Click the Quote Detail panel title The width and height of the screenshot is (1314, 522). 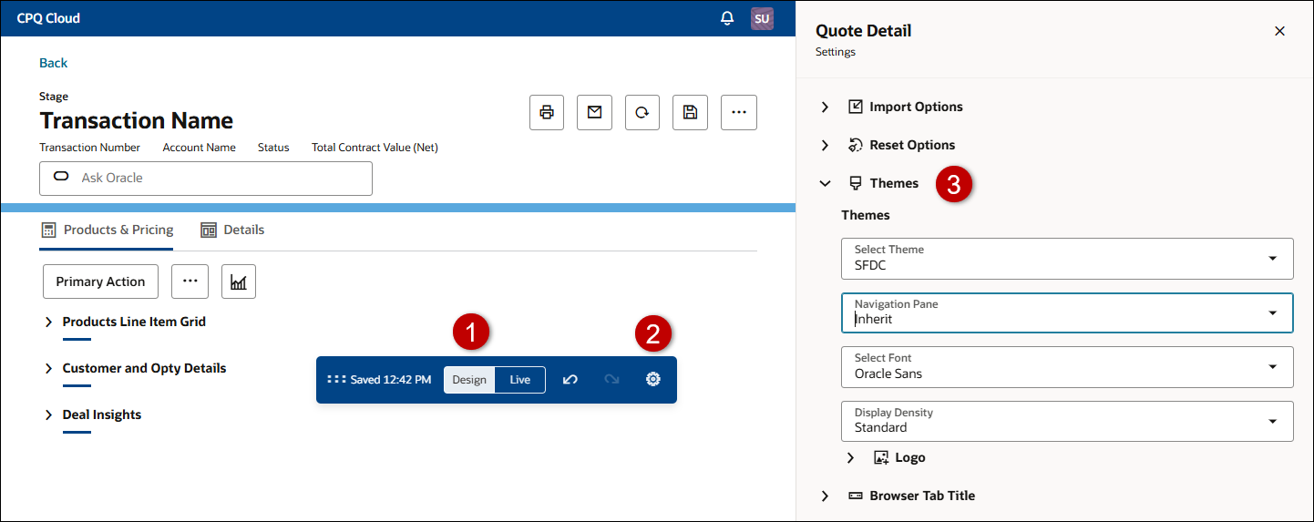point(863,31)
